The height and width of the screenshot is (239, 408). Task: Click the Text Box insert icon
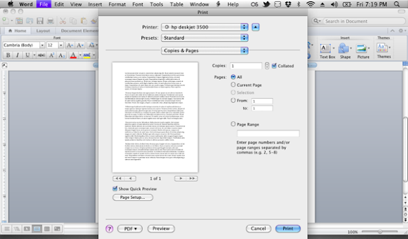(x=325, y=49)
